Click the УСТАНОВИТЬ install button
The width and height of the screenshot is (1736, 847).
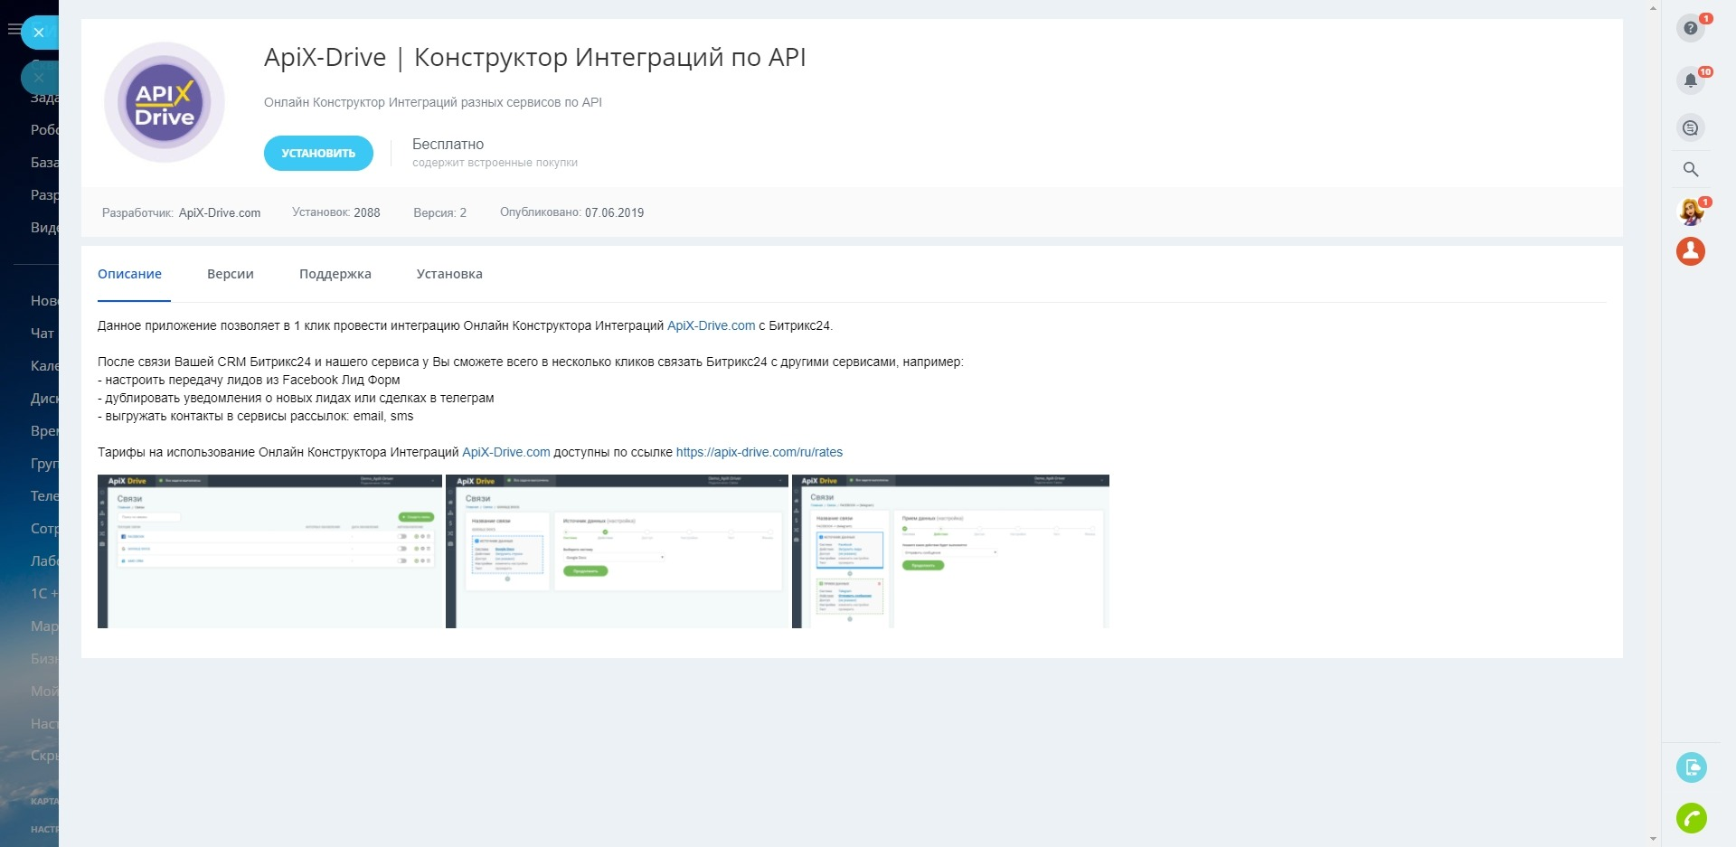(x=318, y=153)
